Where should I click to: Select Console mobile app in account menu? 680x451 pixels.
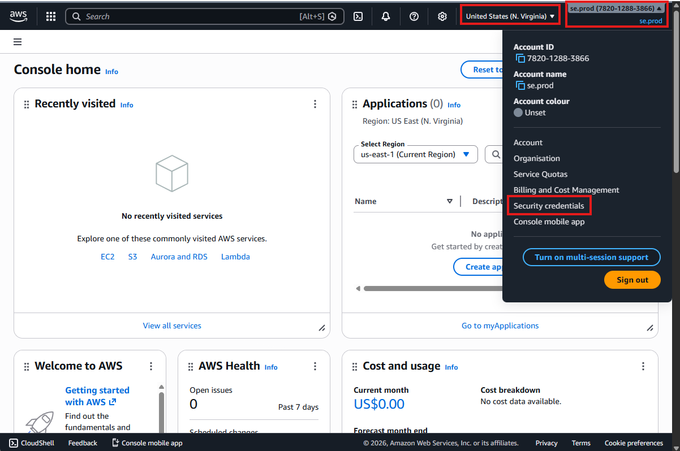pyautogui.click(x=549, y=222)
